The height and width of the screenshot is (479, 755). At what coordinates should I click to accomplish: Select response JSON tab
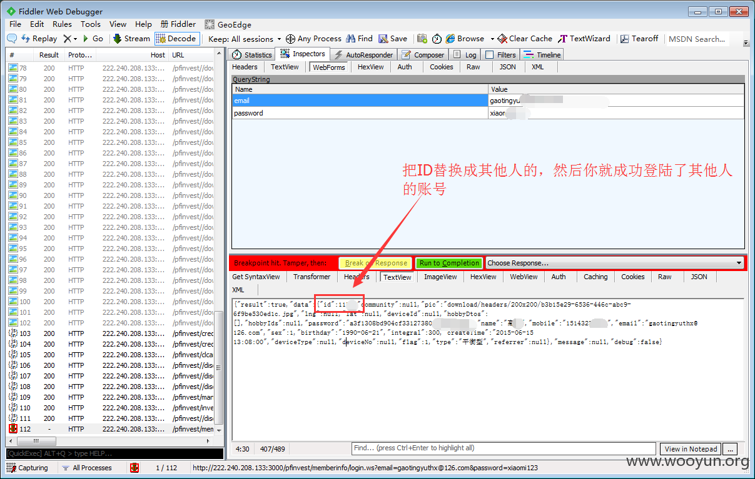coord(699,277)
